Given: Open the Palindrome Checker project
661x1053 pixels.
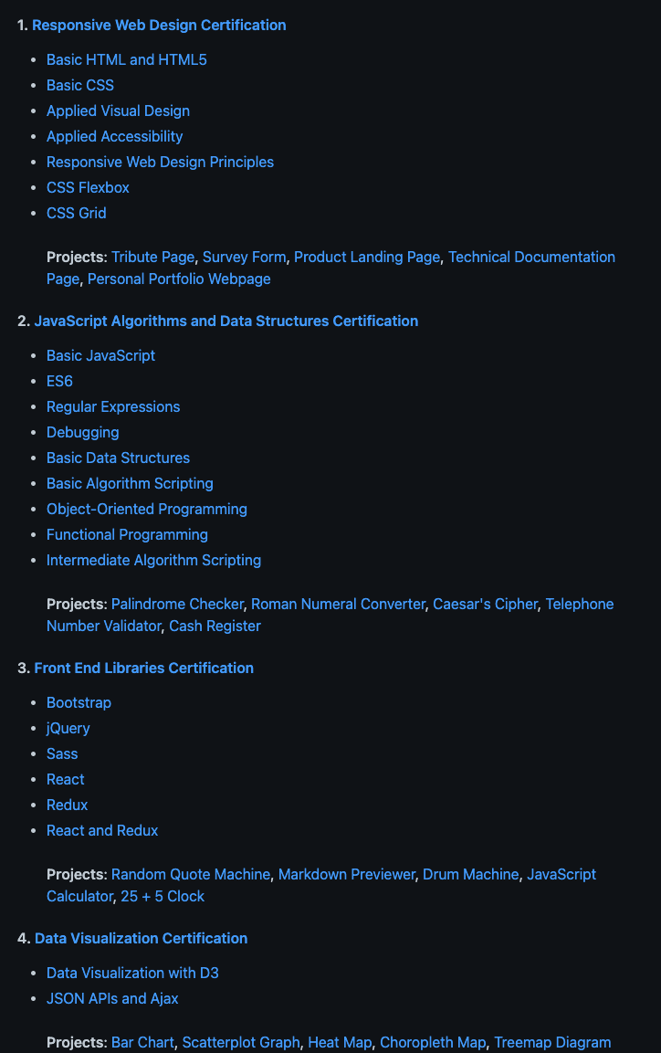Looking at the screenshot, I should coord(177,605).
